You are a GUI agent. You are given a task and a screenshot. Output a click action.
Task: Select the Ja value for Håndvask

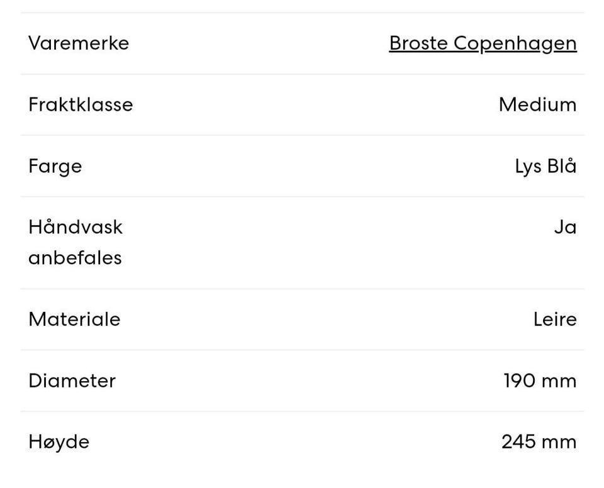pyautogui.click(x=565, y=227)
